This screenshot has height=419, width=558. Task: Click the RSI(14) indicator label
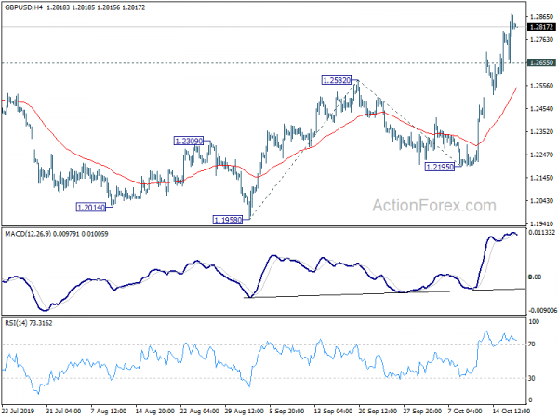pyautogui.click(x=16, y=323)
